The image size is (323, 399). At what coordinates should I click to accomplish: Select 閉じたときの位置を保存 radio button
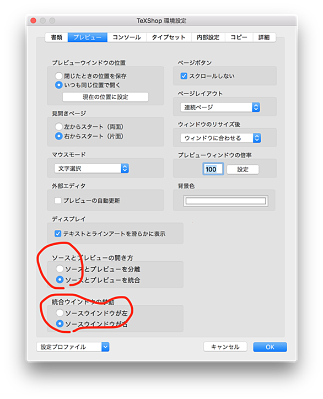59,76
